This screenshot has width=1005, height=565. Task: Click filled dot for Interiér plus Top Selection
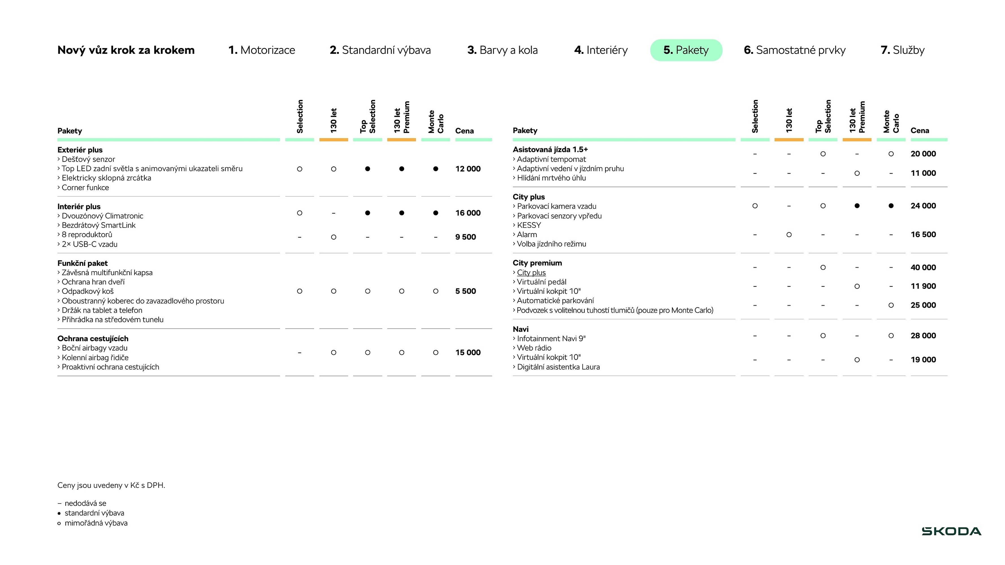[367, 213]
